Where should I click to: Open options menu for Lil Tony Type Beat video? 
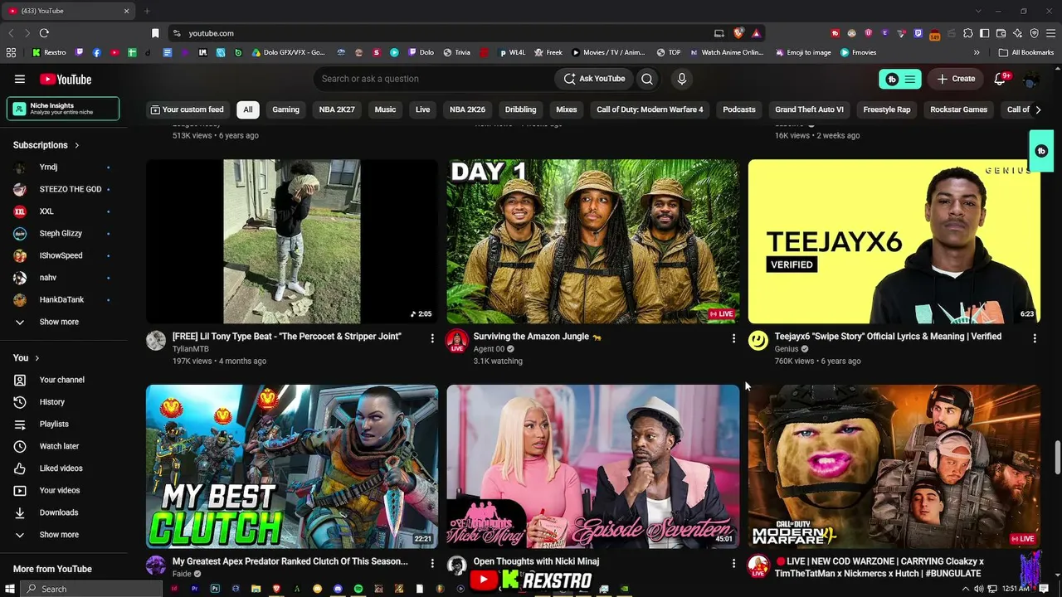(432, 338)
